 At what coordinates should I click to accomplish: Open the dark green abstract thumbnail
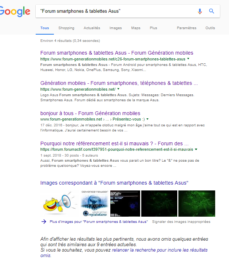(159, 204)
